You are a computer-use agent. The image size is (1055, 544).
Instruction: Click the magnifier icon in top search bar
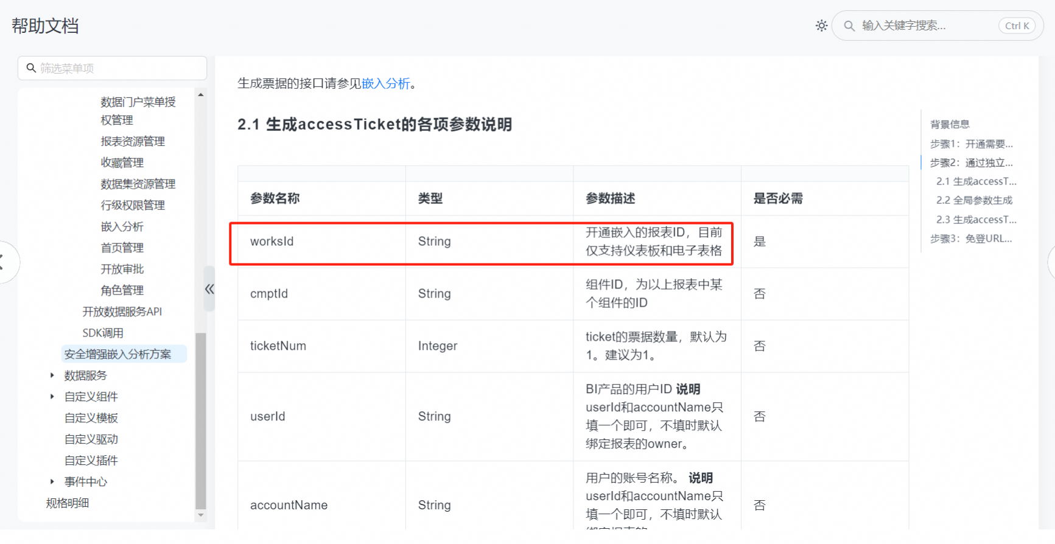coord(849,26)
